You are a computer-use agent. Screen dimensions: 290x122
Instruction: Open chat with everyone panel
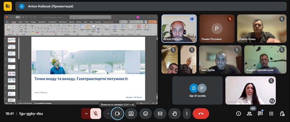pyautogui.click(x=260, y=113)
